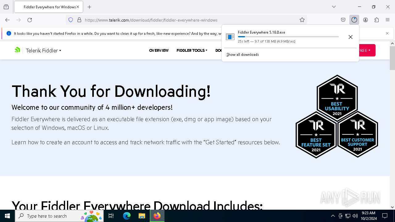Show hidden system tray icons
Screen dimensions: 395x222
click(x=333, y=216)
